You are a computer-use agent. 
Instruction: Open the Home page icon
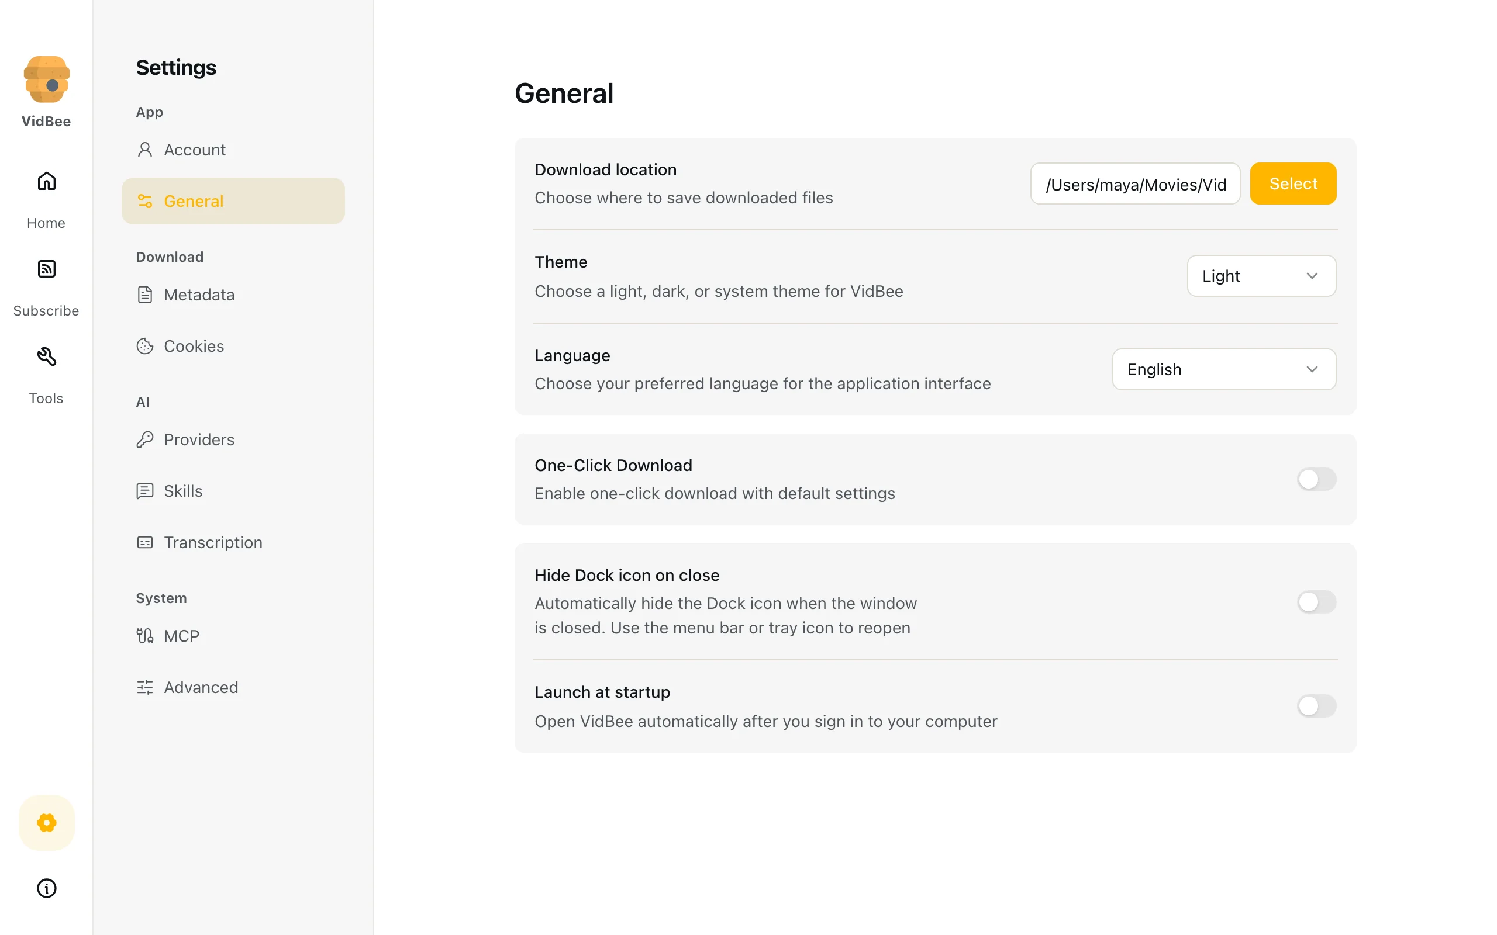pyautogui.click(x=46, y=181)
